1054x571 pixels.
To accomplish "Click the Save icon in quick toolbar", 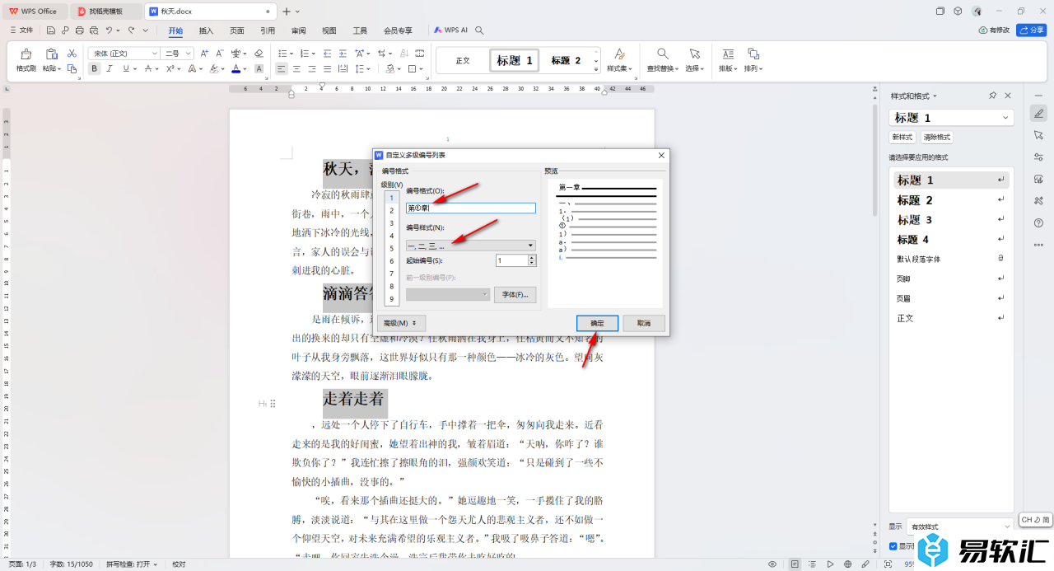I will [51, 30].
